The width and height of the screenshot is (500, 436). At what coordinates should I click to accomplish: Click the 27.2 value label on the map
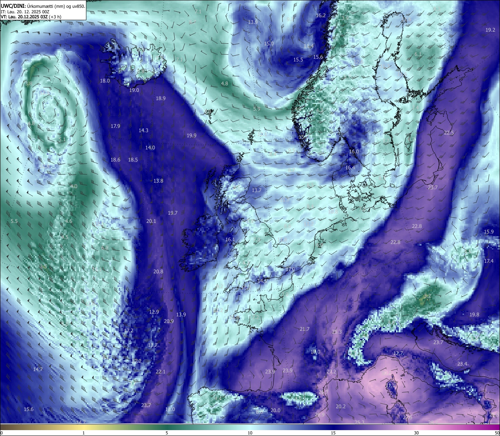coord(331,372)
